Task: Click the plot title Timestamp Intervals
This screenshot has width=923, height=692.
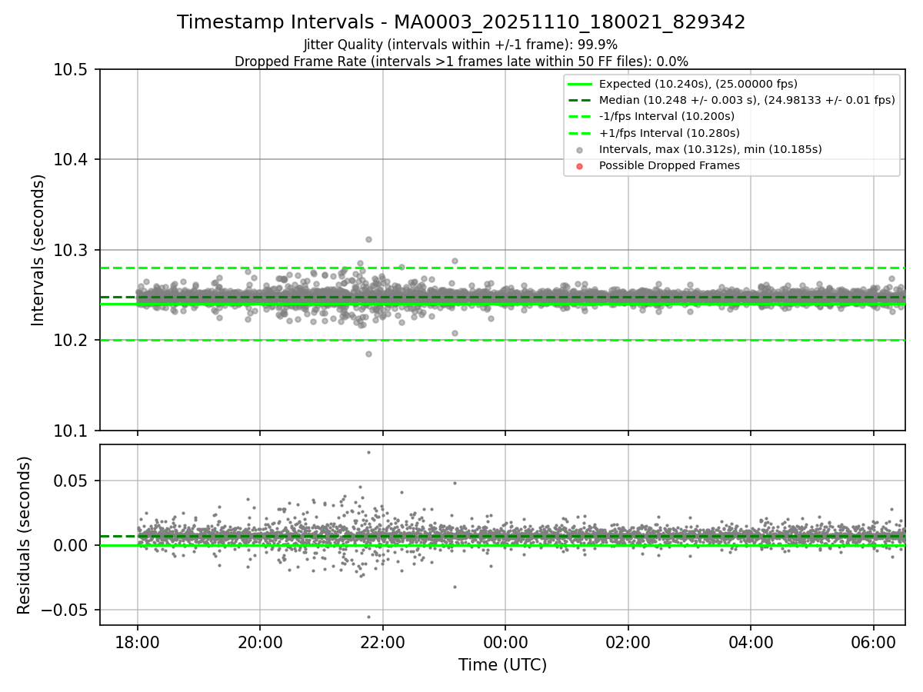Action: point(461,22)
